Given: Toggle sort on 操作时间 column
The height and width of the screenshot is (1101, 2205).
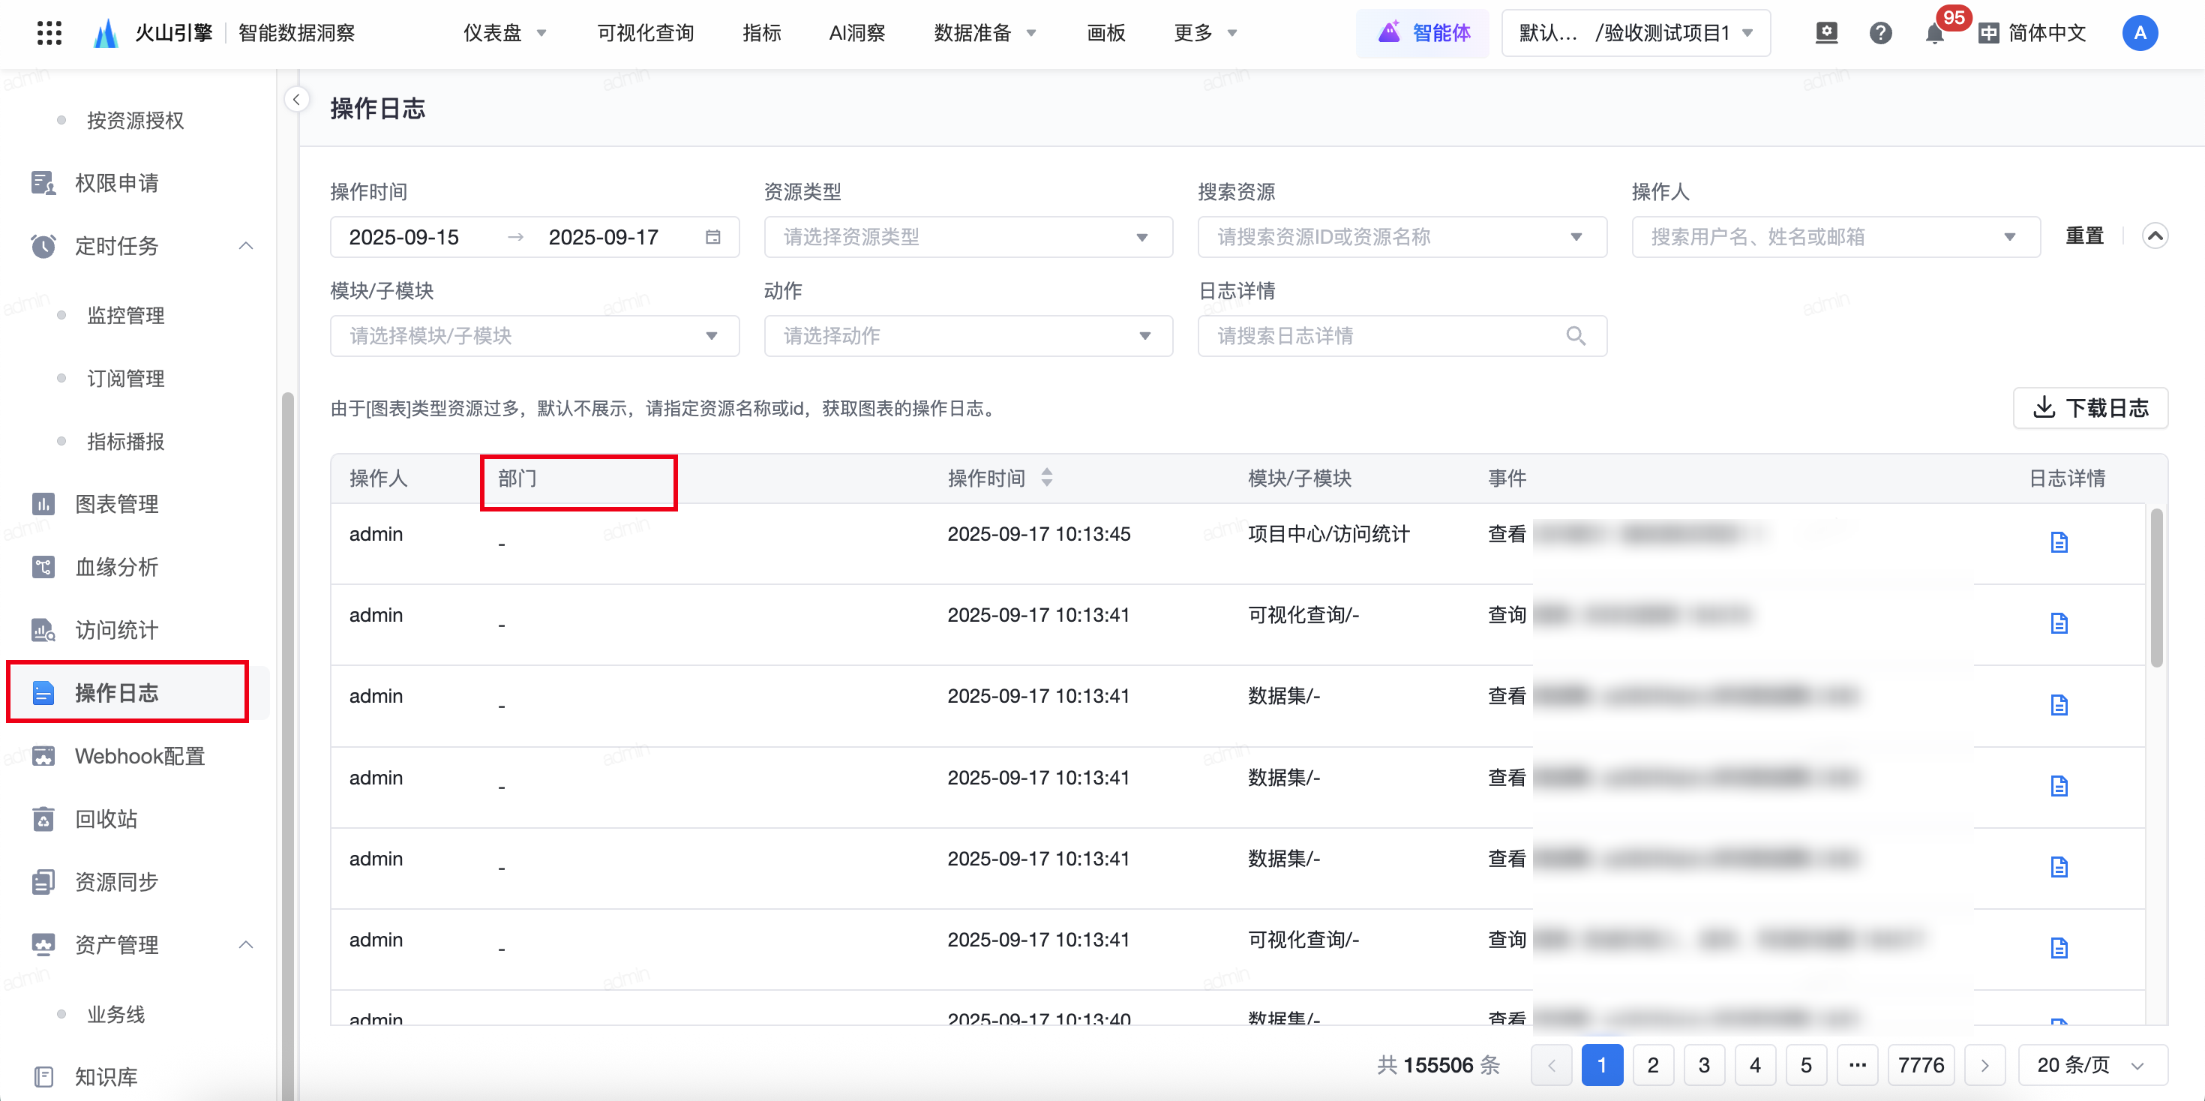Looking at the screenshot, I should click(1047, 478).
